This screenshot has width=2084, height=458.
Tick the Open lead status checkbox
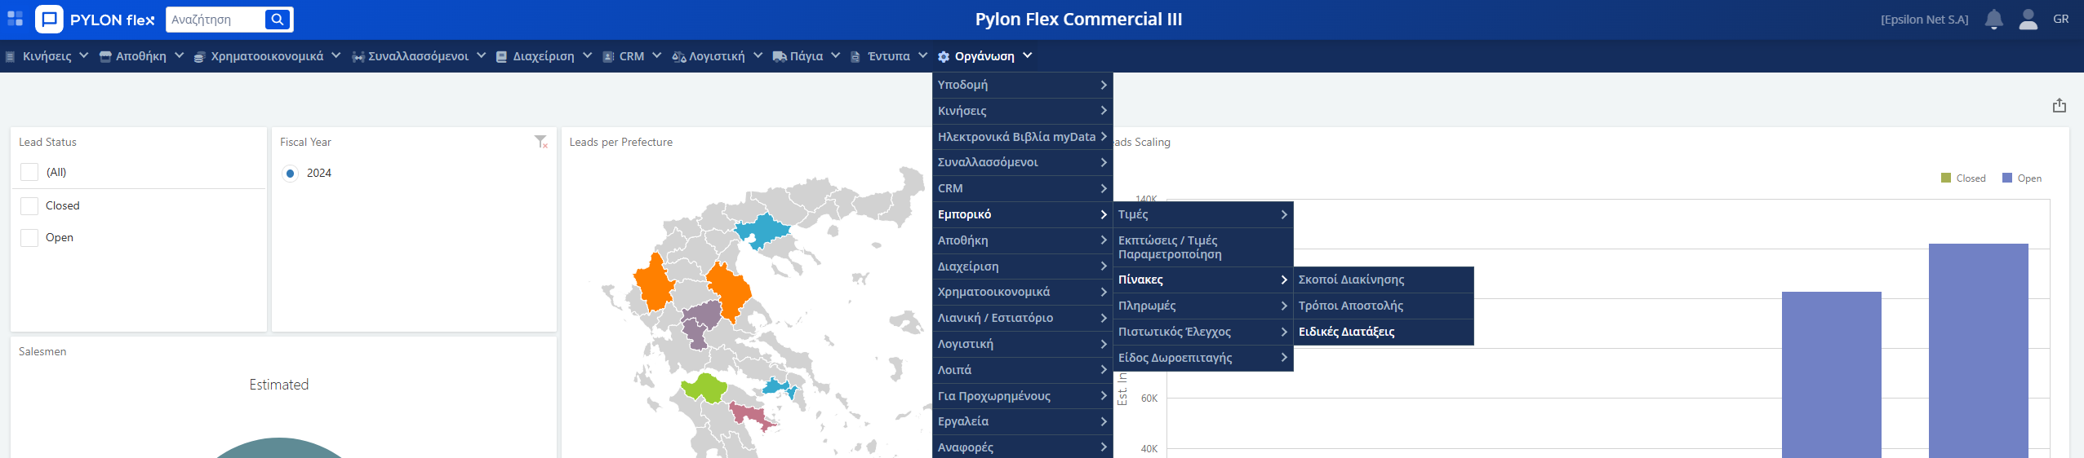[x=29, y=237]
